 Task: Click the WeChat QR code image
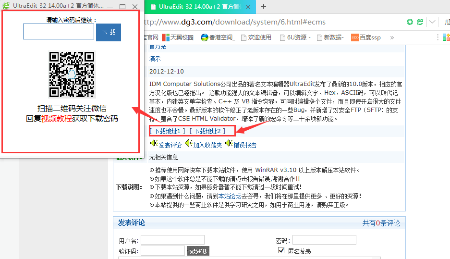pyautogui.click(x=72, y=74)
